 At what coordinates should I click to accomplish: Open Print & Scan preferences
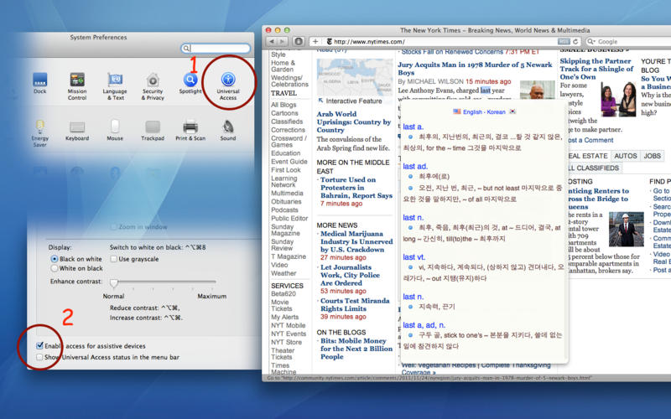190,131
